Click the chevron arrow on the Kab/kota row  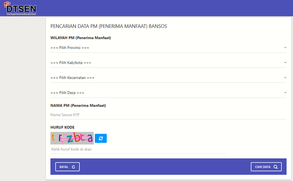tap(285, 63)
